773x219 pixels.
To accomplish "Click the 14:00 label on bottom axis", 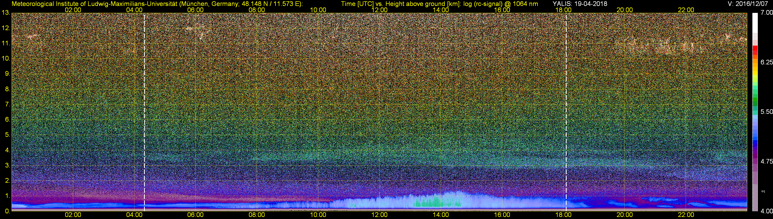I will point(441,215).
